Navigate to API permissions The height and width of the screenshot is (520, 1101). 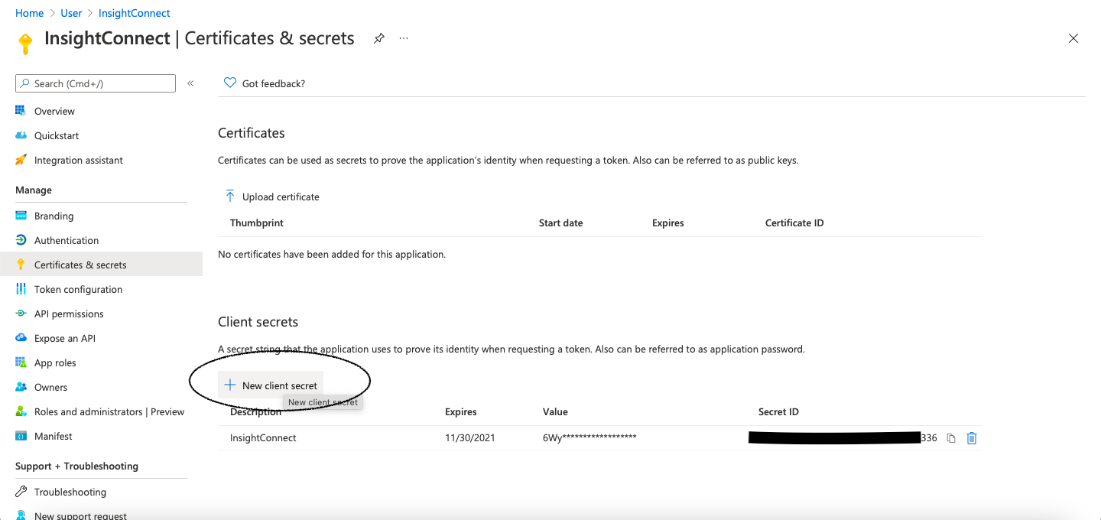point(69,314)
